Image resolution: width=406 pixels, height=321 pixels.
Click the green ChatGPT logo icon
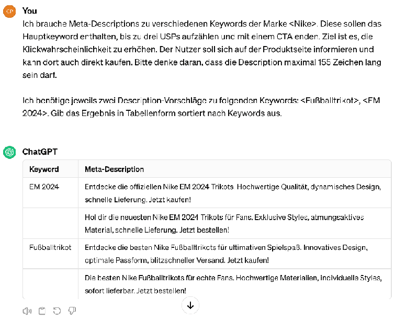9,152
